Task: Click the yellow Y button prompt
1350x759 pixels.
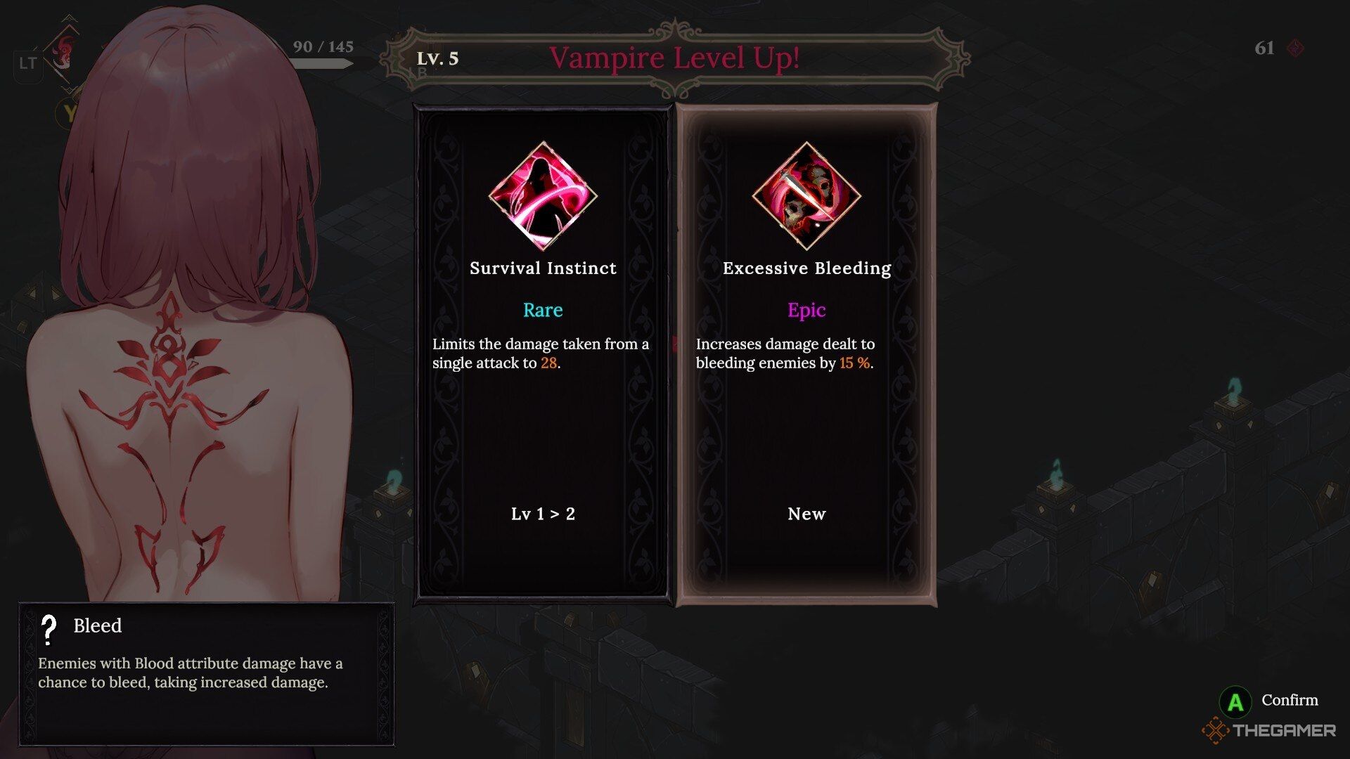Action: click(67, 112)
